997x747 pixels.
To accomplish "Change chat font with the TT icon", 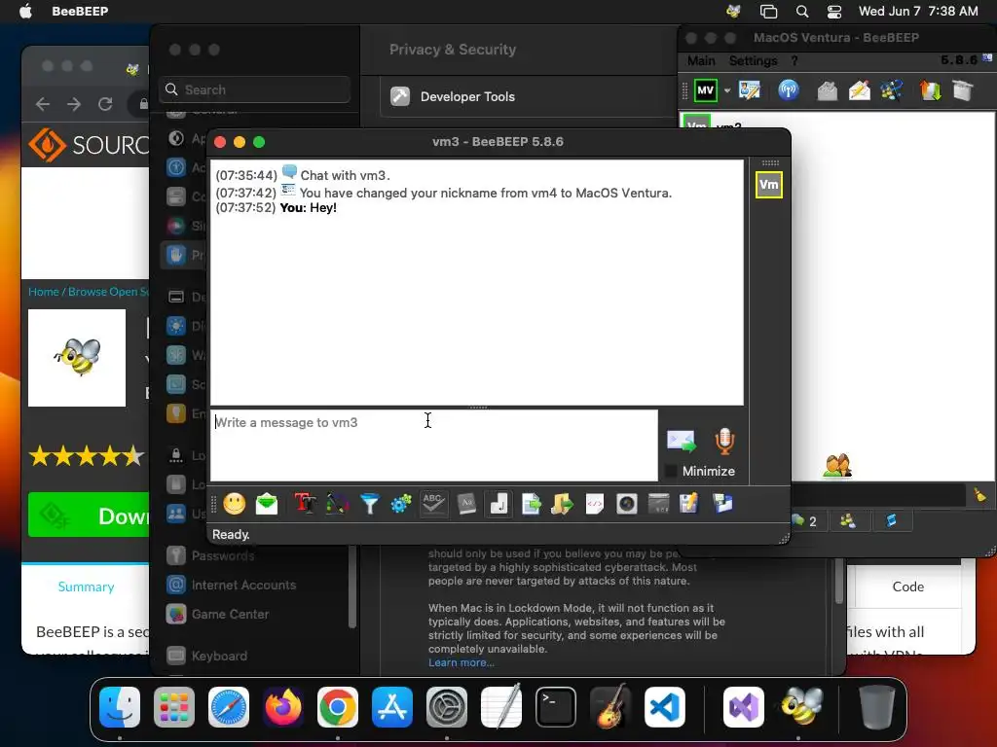I will (x=305, y=505).
